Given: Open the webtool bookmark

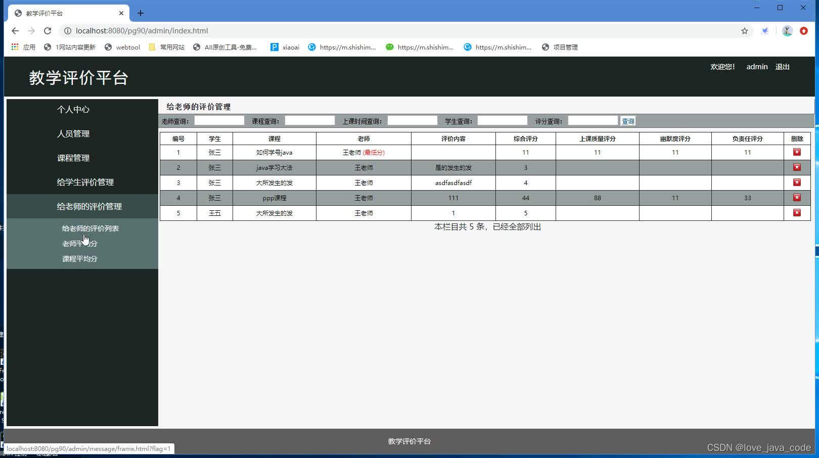Looking at the screenshot, I should (x=122, y=47).
